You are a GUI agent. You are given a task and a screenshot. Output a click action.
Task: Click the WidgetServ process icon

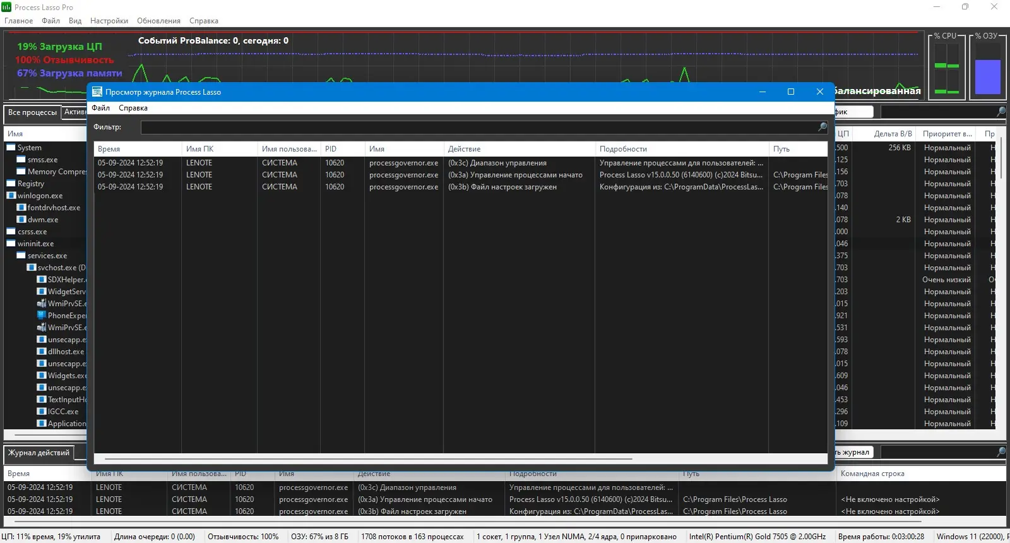coord(41,292)
